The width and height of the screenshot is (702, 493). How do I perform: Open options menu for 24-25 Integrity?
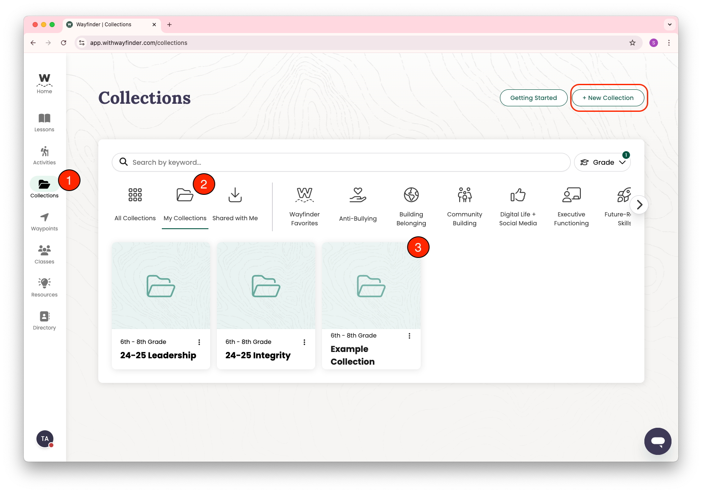pos(304,342)
